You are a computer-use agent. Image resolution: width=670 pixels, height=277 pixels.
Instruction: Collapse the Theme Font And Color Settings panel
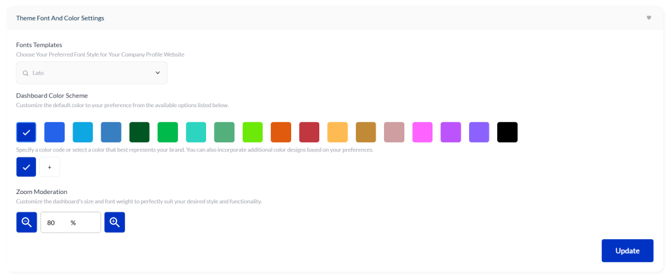click(x=648, y=18)
